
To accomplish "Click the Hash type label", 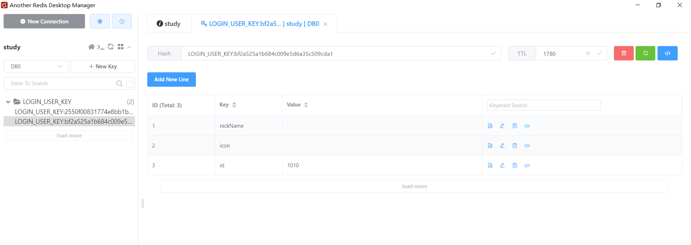I will [164, 54].
